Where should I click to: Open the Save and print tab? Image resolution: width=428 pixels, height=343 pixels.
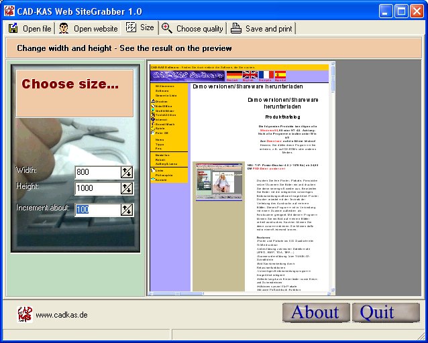pos(262,29)
